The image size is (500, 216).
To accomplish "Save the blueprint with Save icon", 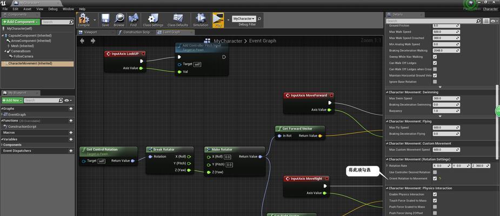I will click(x=105, y=20).
